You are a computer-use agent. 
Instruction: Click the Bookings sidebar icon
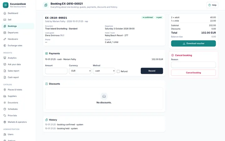[5, 26]
